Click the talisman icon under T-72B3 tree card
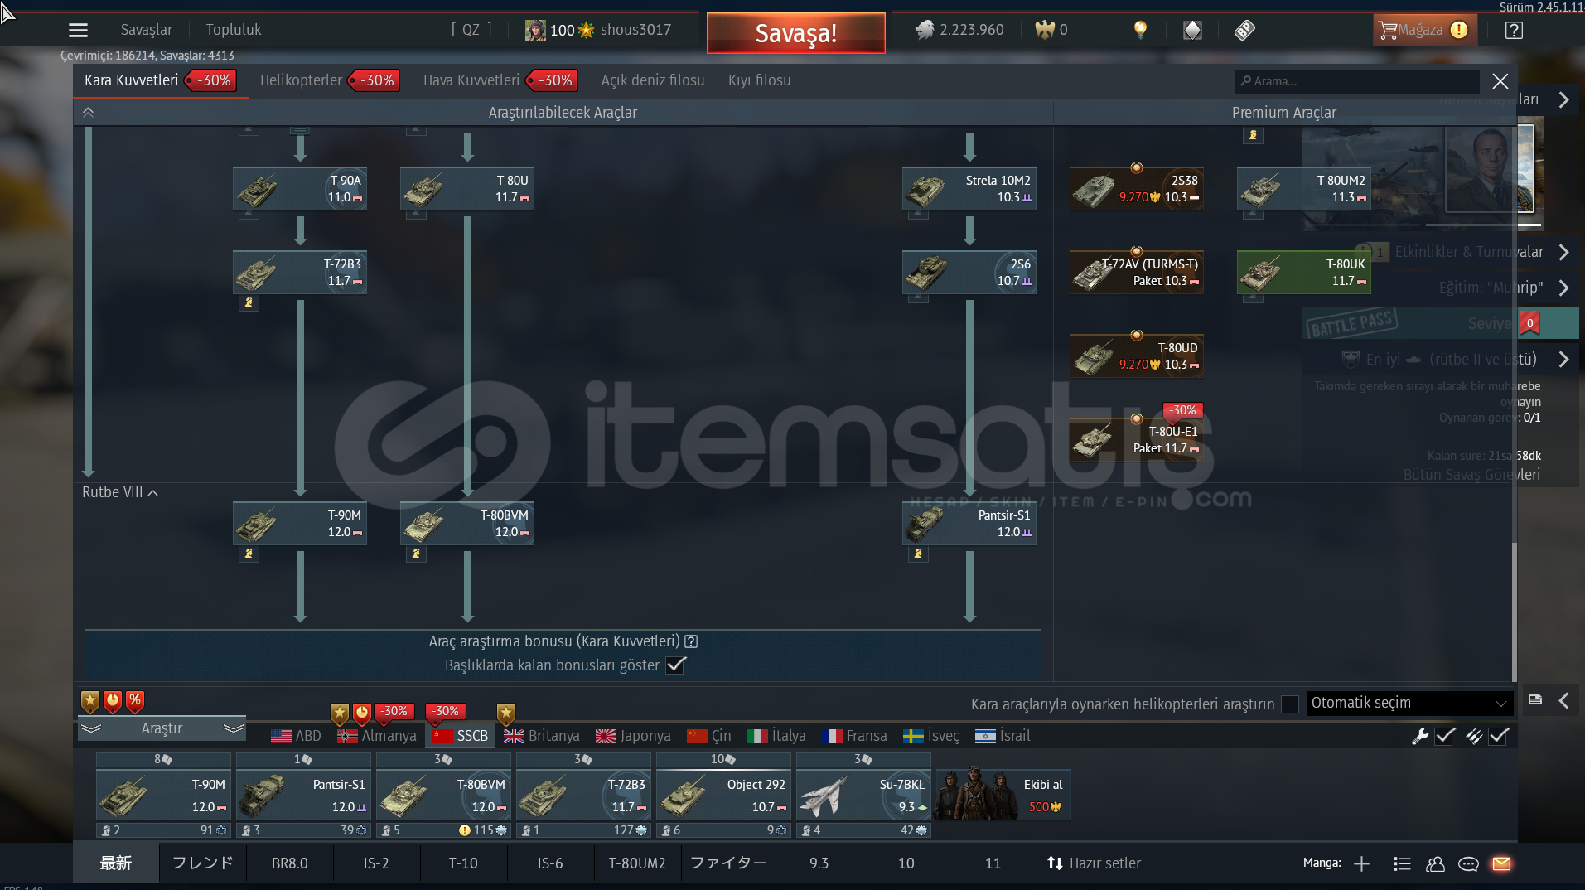 pyautogui.click(x=249, y=303)
